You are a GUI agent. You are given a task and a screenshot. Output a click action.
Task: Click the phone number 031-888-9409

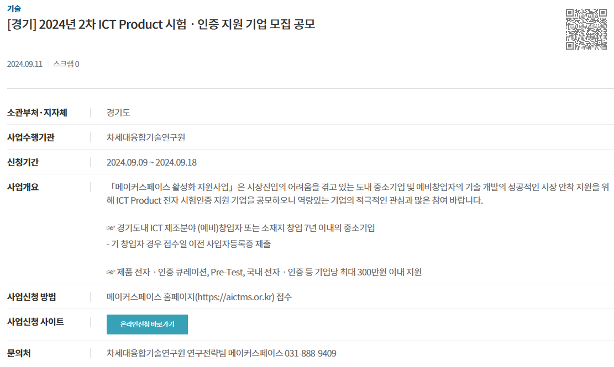tap(311, 353)
